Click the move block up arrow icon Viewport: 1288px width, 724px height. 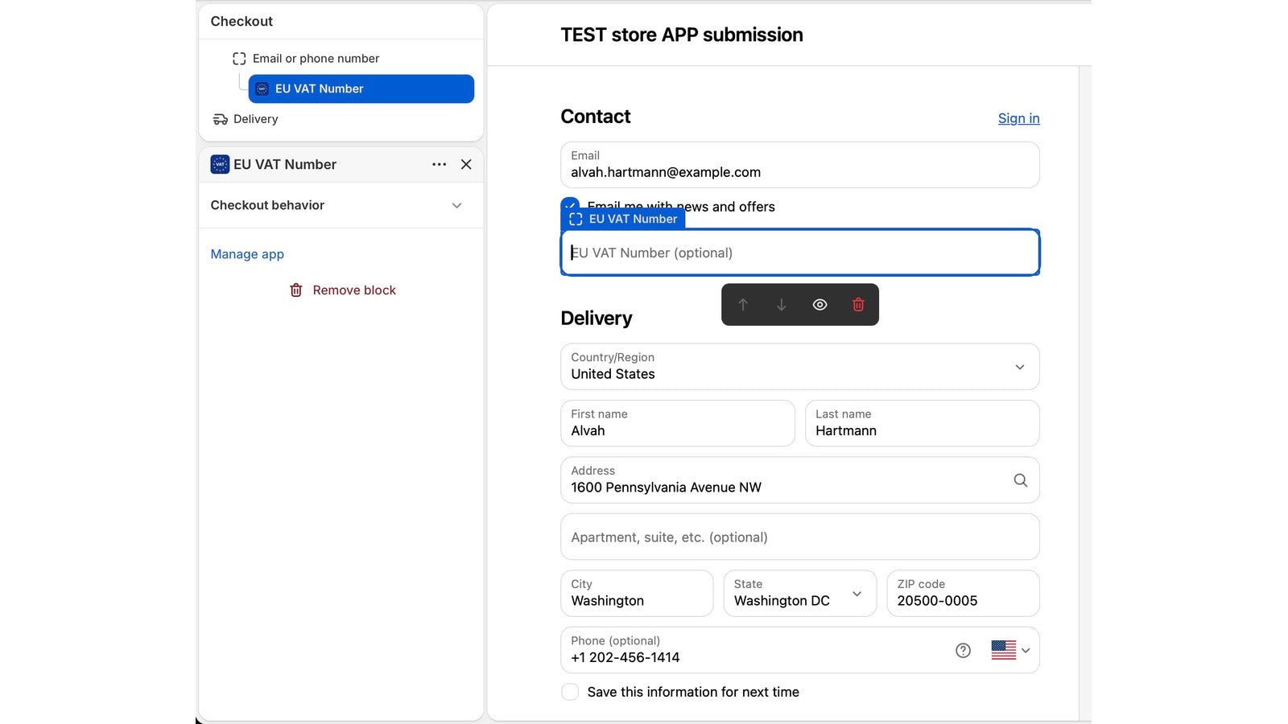(743, 305)
